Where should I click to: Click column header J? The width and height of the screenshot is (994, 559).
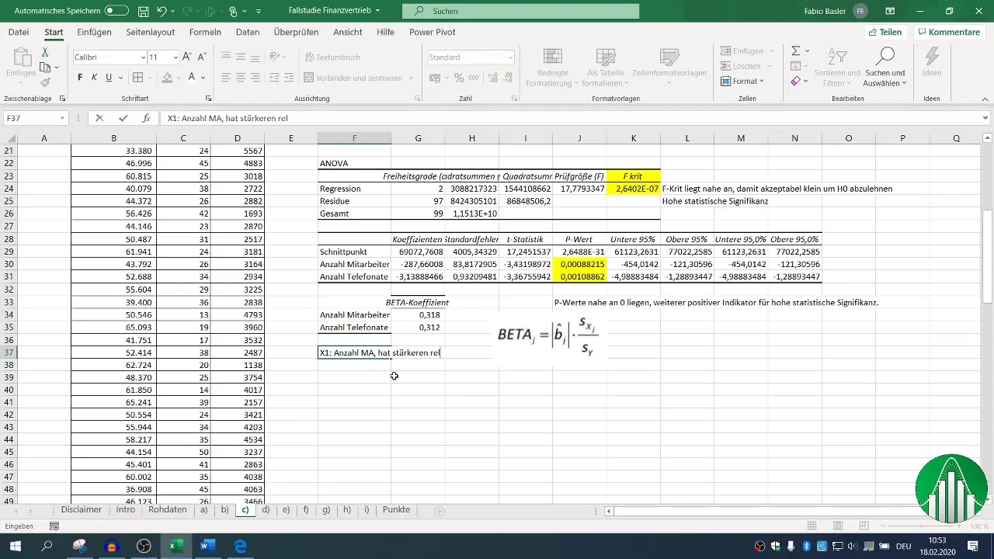(x=579, y=138)
